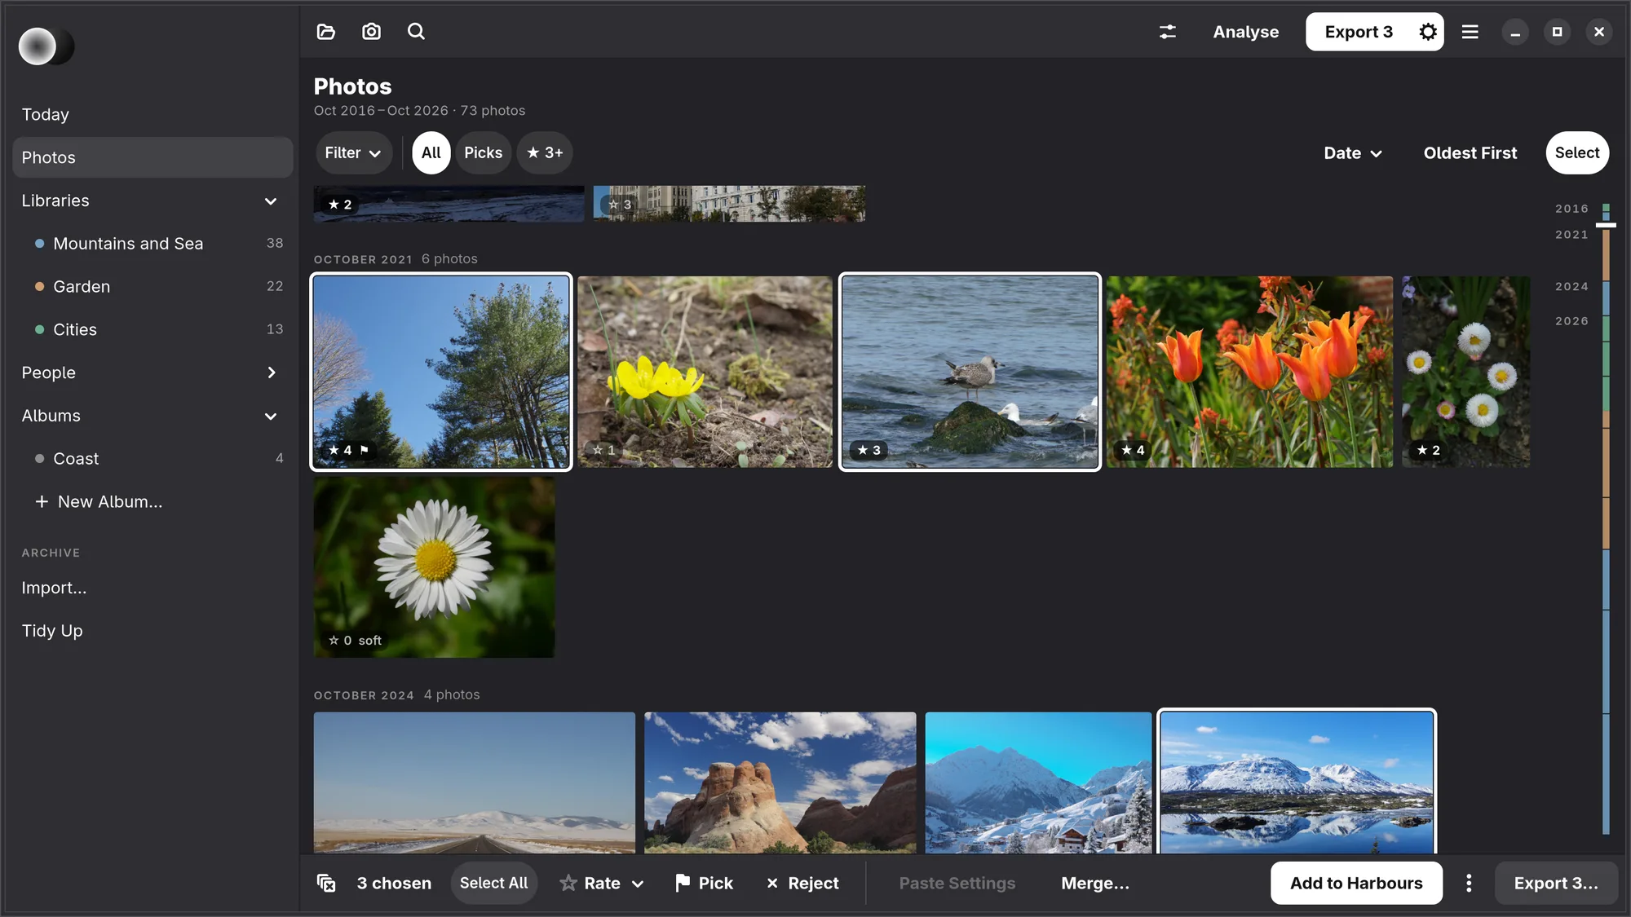Screen dimensions: 1631x917
Task: Click the Analyse button
Action: point(1245,32)
